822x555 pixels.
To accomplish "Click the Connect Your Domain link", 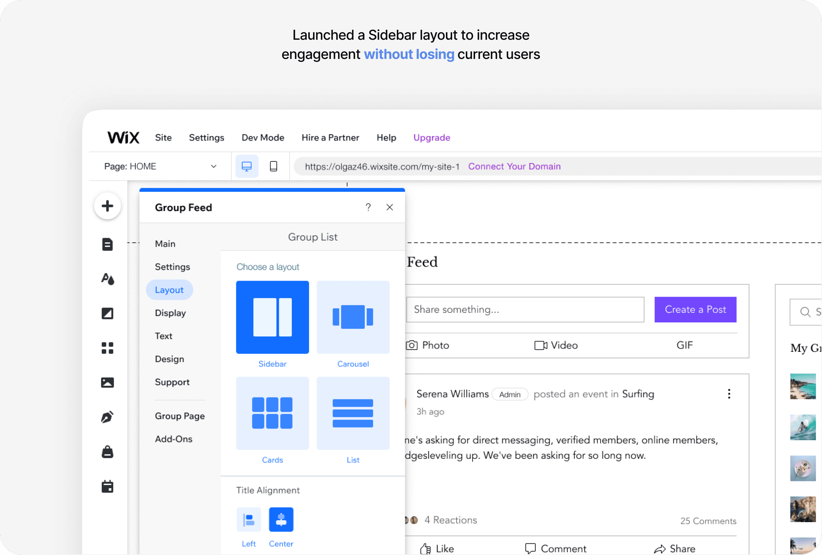I will click(x=514, y=166).
